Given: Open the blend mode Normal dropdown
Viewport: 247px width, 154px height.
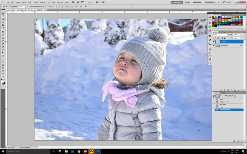Looking at the screenshot, I should tap(220, 35).
